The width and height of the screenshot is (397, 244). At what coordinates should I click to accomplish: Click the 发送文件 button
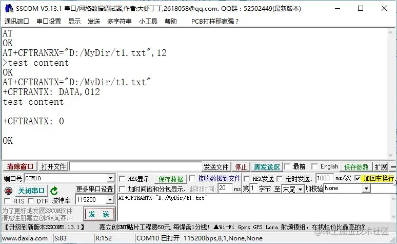216,167
